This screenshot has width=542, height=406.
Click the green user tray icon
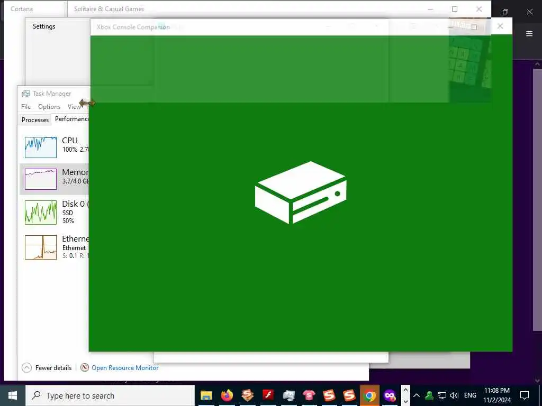(x=429, y=395)
